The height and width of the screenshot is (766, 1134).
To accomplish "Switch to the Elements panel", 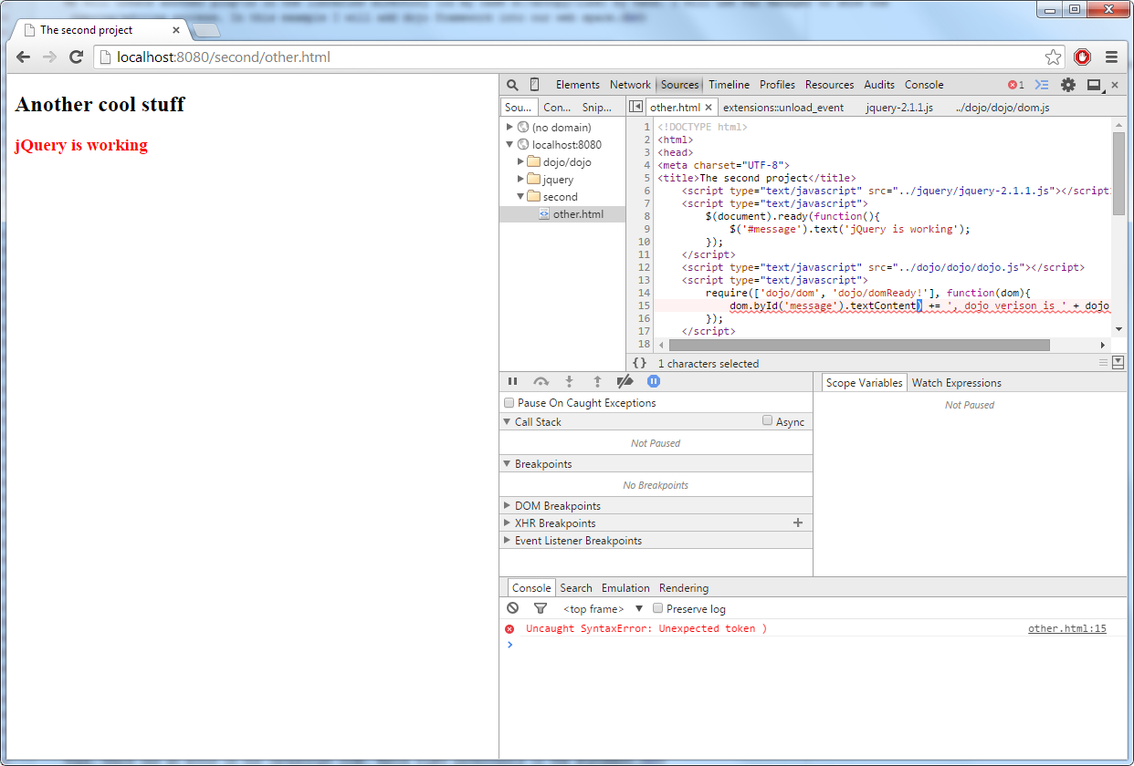I will tap(578, 85).
